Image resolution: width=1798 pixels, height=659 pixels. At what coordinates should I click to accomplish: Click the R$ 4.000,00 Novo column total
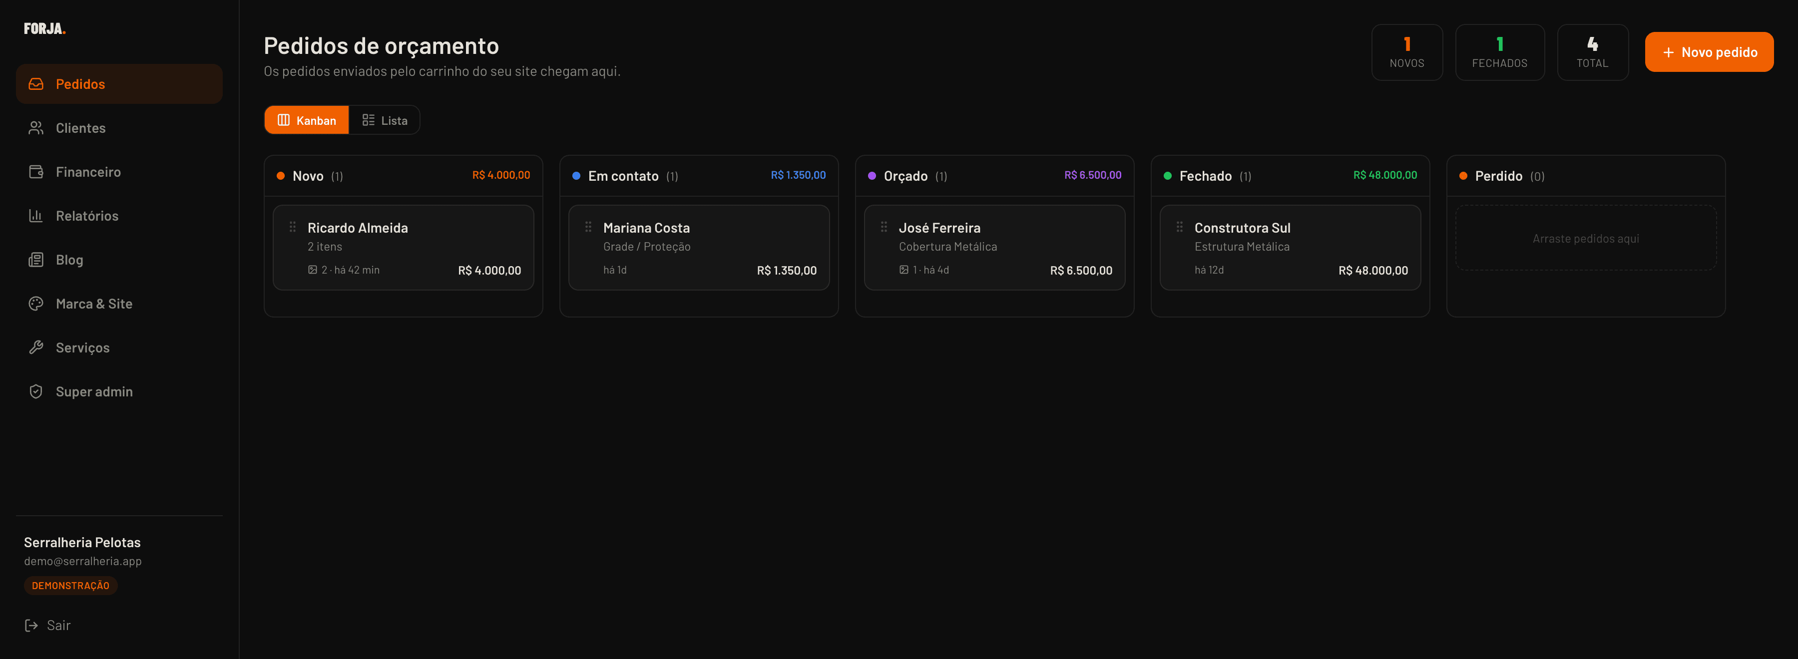[x=501, y=175]
